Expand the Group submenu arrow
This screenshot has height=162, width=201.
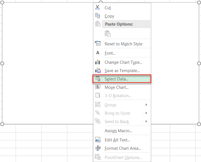coord(146,105)
